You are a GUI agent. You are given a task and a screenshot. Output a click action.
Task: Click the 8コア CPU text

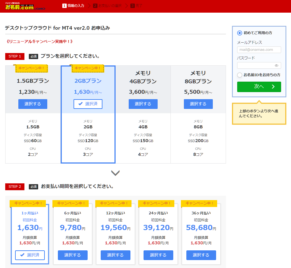coord(198,154)
